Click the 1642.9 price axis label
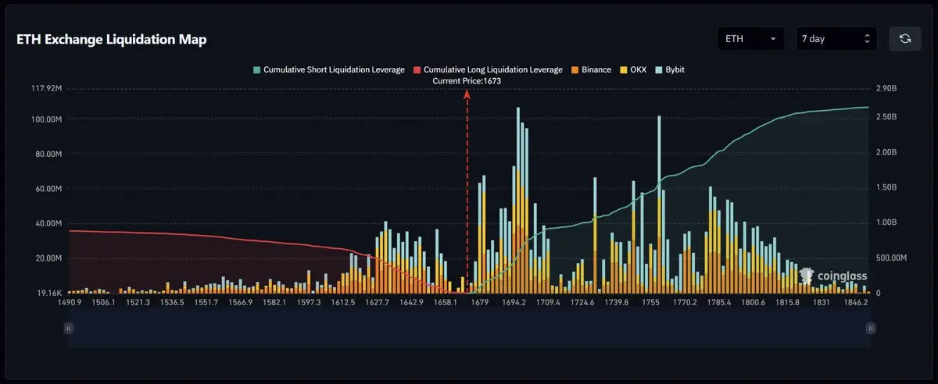The image size is (938, 384). [410, 303]
